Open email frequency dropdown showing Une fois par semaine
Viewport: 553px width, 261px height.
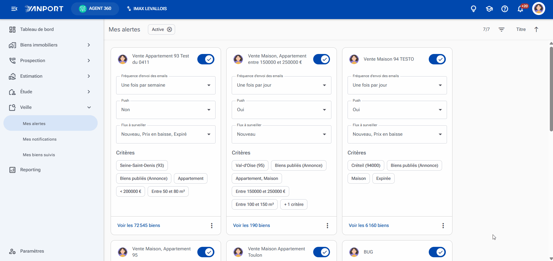click(x=166, y=85)
